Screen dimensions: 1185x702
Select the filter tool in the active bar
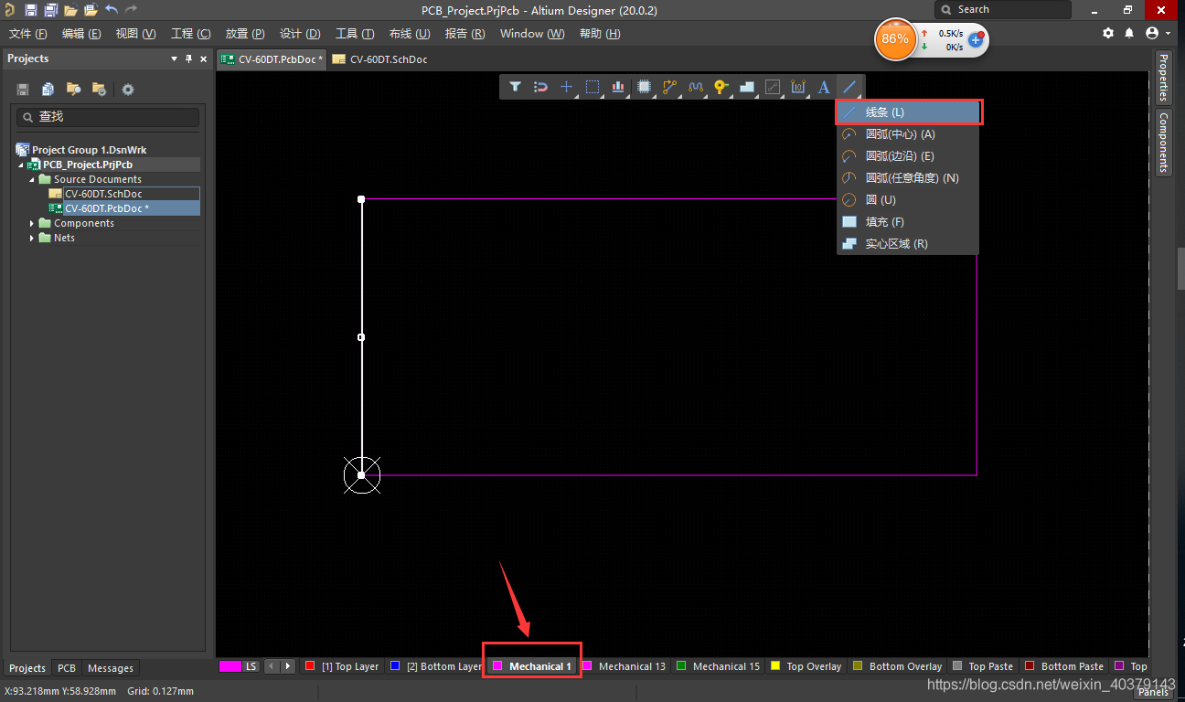[516, 87]
